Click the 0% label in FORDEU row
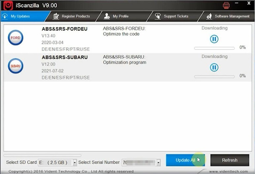The image size is (255, 174). click(x=242, y=47)
